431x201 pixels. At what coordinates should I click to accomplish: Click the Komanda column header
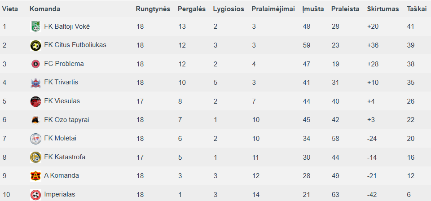[x=45, y=9]
